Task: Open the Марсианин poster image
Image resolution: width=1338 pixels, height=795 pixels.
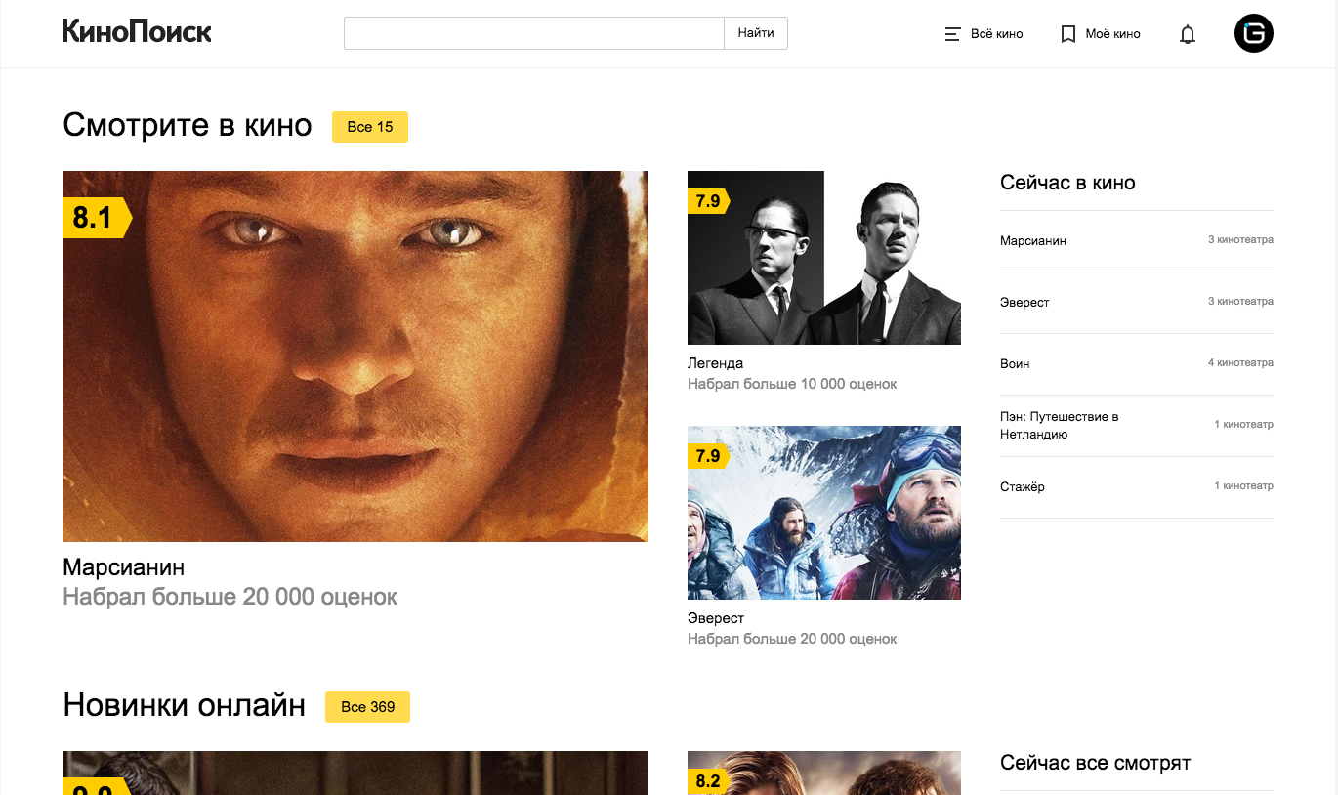Action: [355, 356]
